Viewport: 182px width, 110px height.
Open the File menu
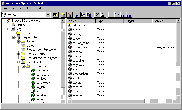[5, 8]
